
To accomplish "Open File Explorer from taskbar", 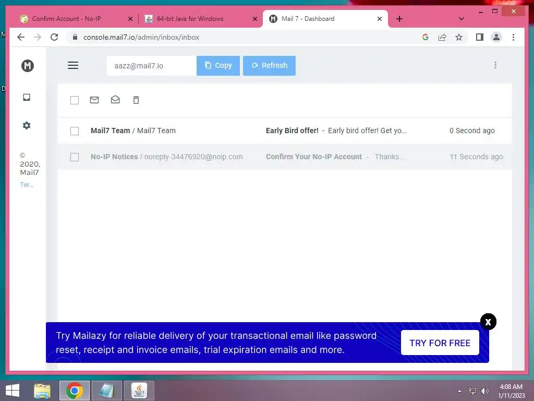I will point(42,391).
